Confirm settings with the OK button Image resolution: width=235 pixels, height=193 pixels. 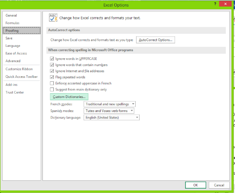196,185
